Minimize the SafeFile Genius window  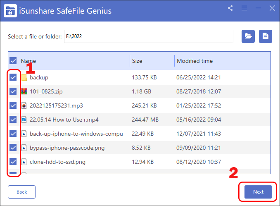[258, 8]
